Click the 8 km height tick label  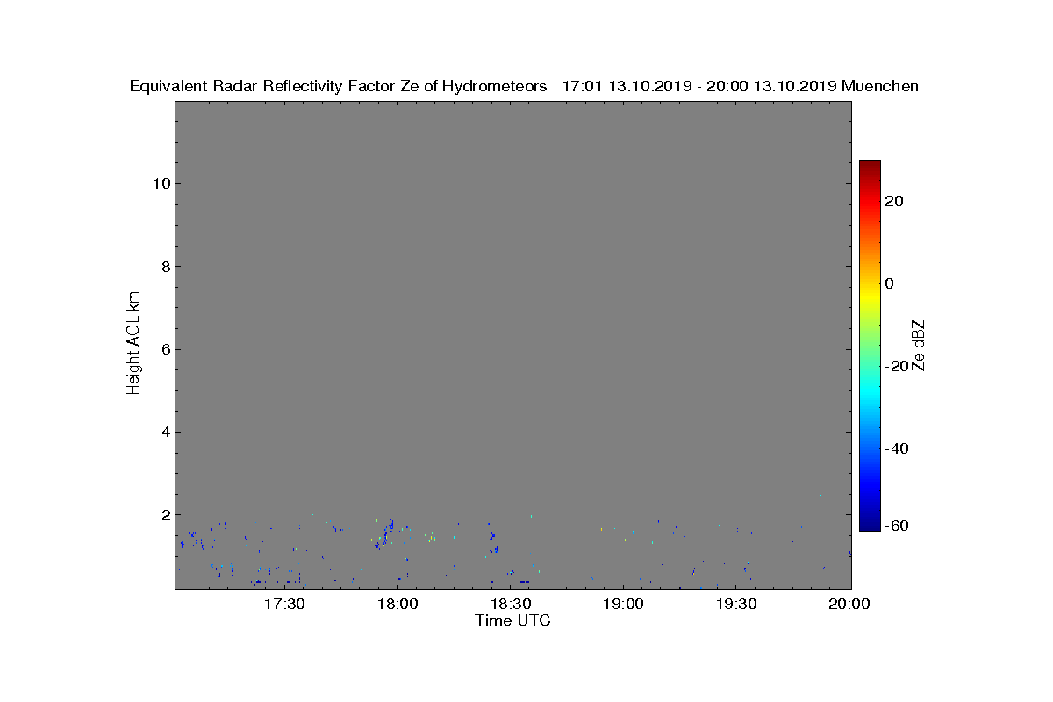point(164,267)
